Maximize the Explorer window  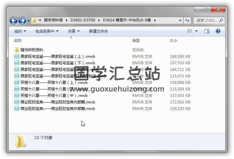[x=207, y=10]
